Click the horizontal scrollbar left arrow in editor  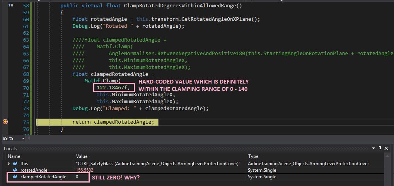click(x=29, y=138)
